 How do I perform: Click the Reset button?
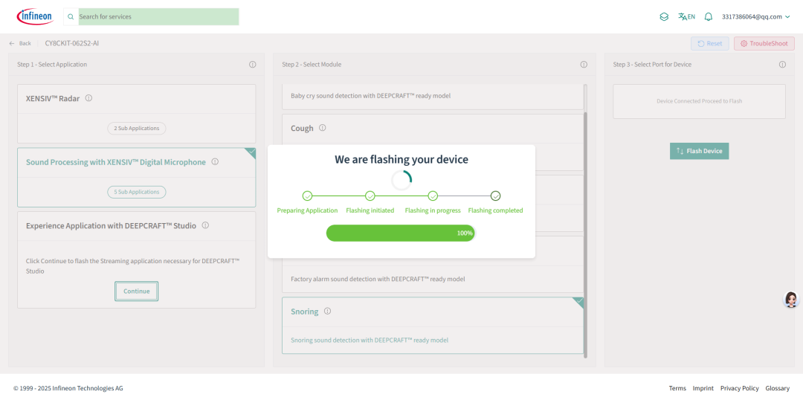tap(710, 44)
